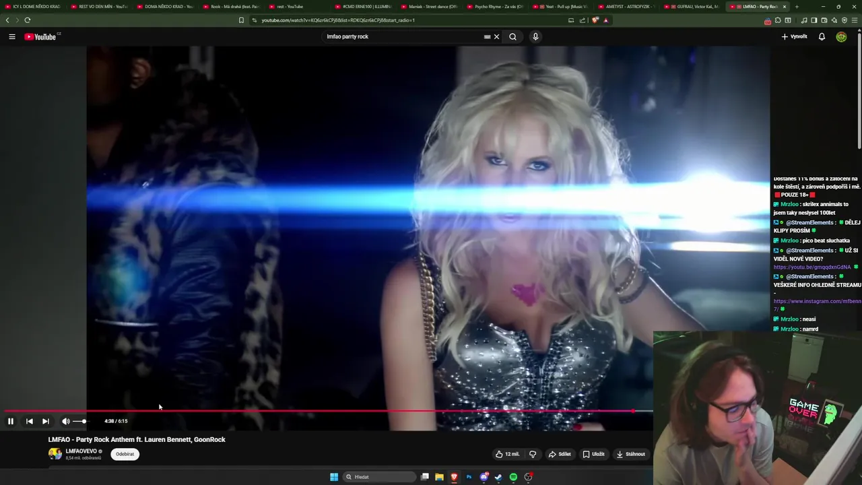Screen dimensions: 862x485
Task: Run the search with magnifier button
Action: (x=512, y=36)
